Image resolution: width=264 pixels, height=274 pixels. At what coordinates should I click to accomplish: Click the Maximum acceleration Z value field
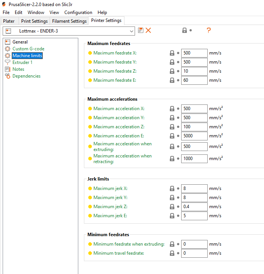point(194,127)
